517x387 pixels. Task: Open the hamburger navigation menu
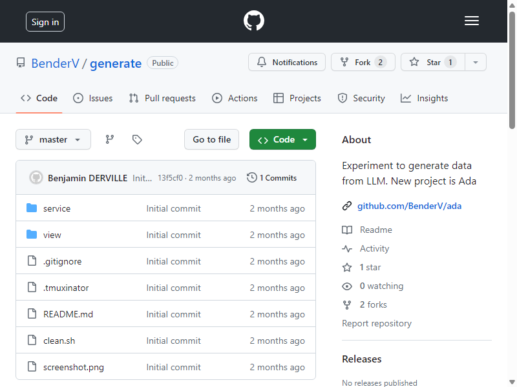[472, 21]
